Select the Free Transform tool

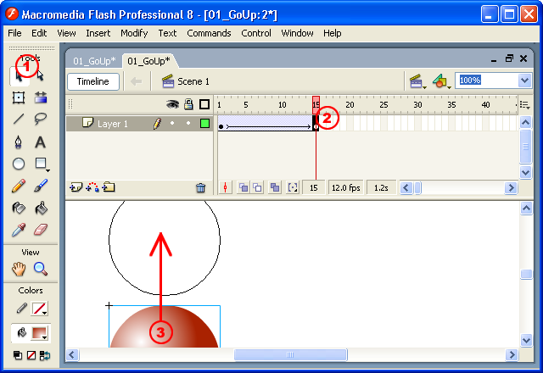click(x=18, y=97)
